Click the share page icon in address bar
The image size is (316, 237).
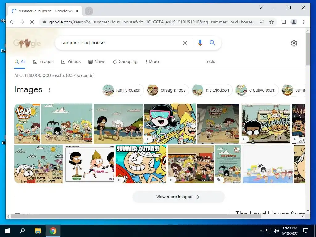pyautogui.click(x=262, y=22)
